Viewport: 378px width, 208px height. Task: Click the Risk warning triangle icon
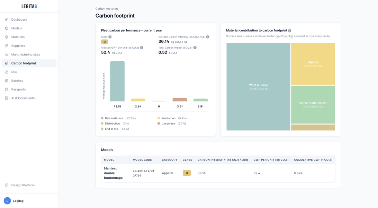click(x=7, y=72)
